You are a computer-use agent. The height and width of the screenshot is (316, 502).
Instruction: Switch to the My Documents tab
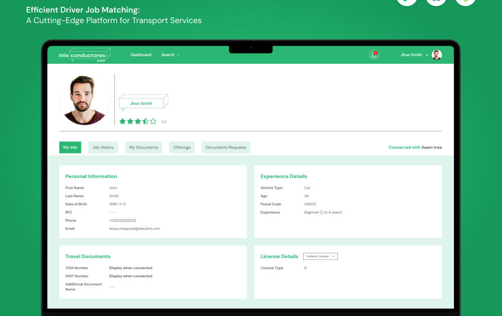(144, 147)
